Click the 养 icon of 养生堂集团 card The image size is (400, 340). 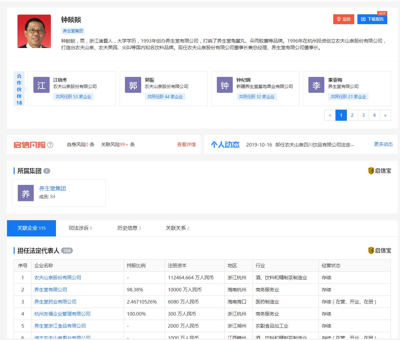(x=25, y=193)
